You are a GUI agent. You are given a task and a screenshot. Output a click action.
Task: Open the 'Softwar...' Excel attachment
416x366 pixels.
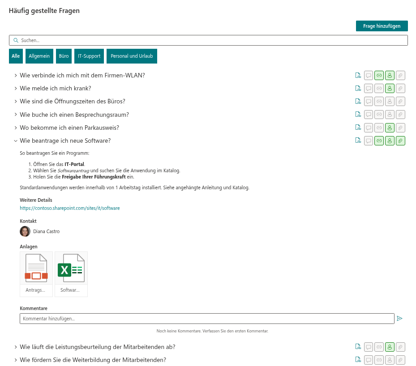(x=71, y=274)
